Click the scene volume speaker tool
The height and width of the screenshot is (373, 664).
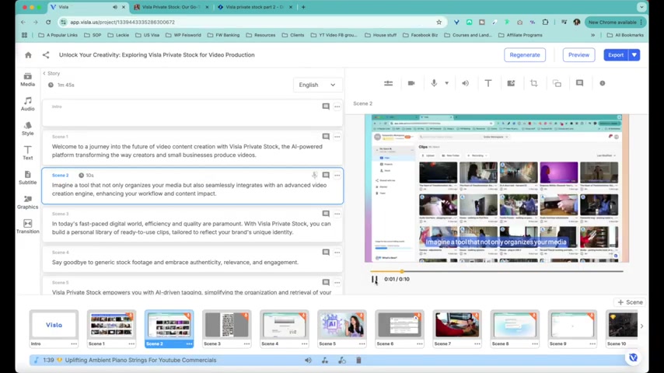(466, 83)
